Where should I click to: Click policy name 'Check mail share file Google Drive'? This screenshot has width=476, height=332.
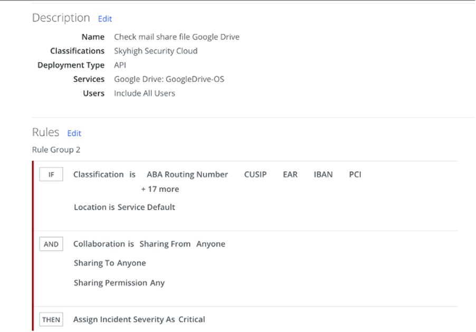177,37
